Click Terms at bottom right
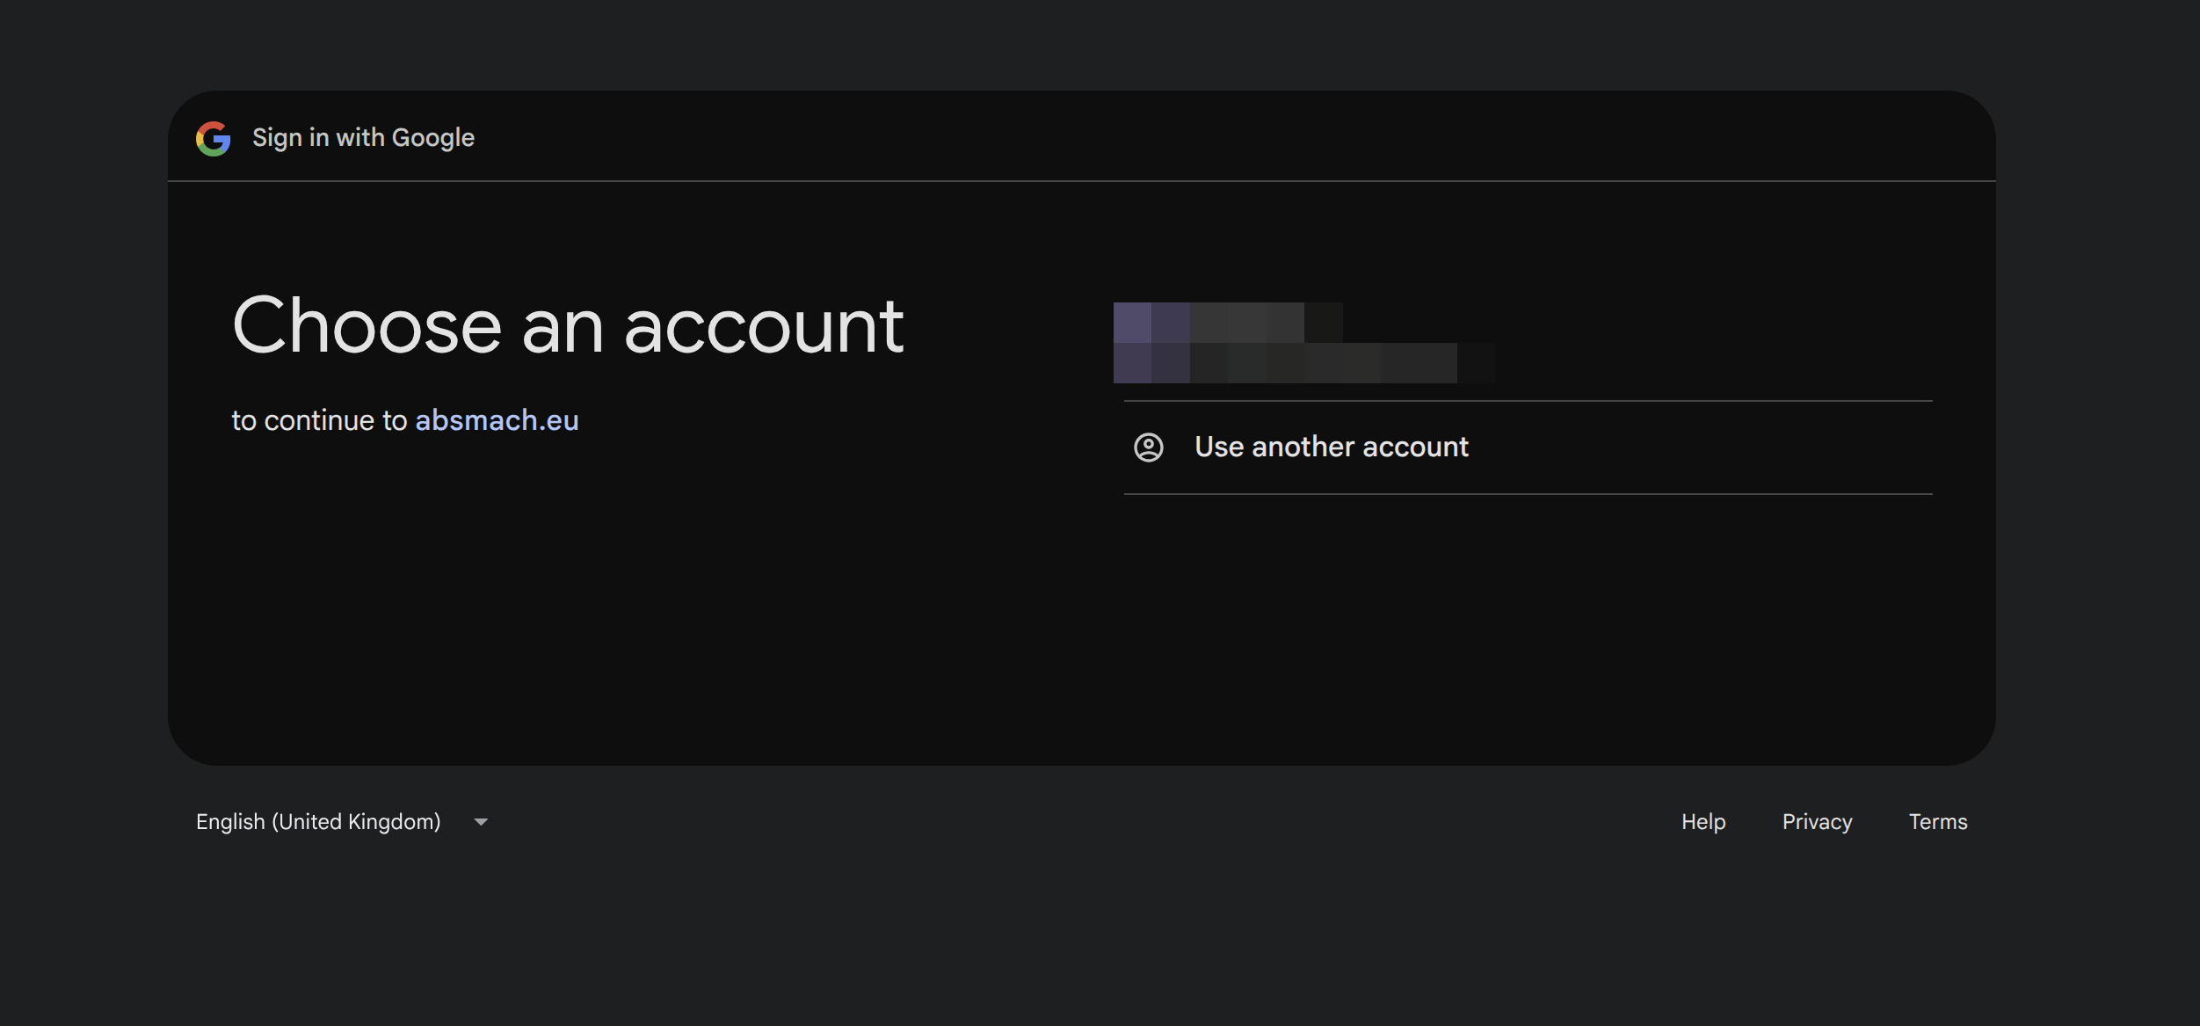Viewport: 2200px width, 1026px height. 1937,821
